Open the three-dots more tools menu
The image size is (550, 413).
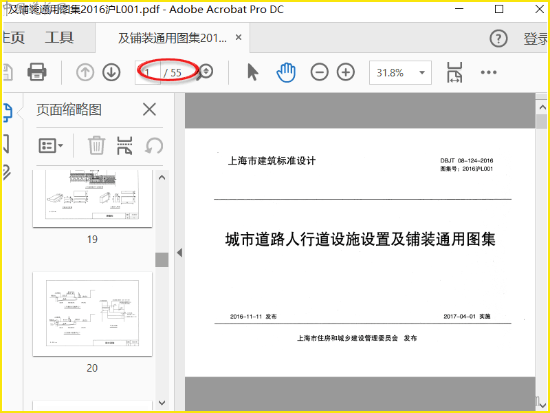[489, 72]
